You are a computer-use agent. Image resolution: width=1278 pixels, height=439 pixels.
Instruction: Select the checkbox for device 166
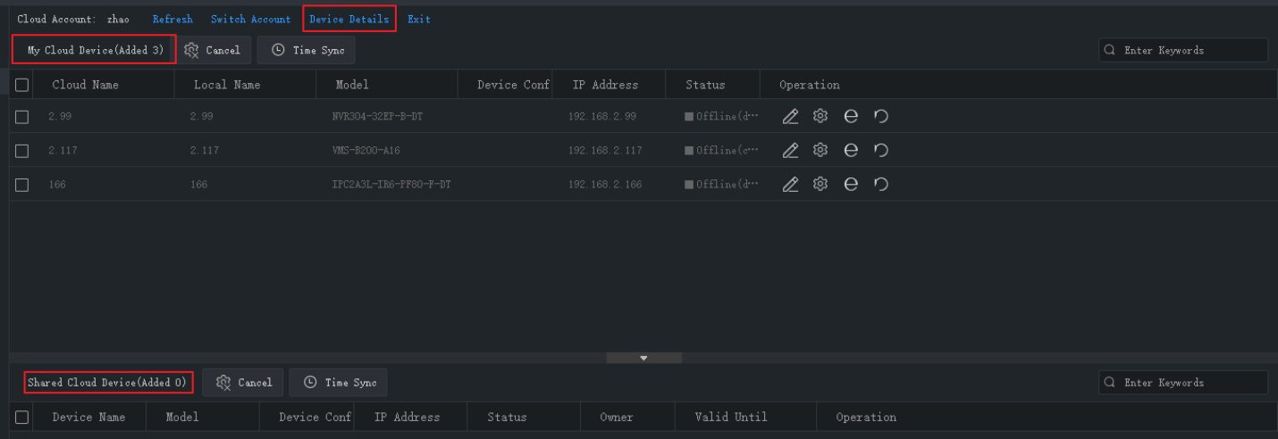pos(22,185)
